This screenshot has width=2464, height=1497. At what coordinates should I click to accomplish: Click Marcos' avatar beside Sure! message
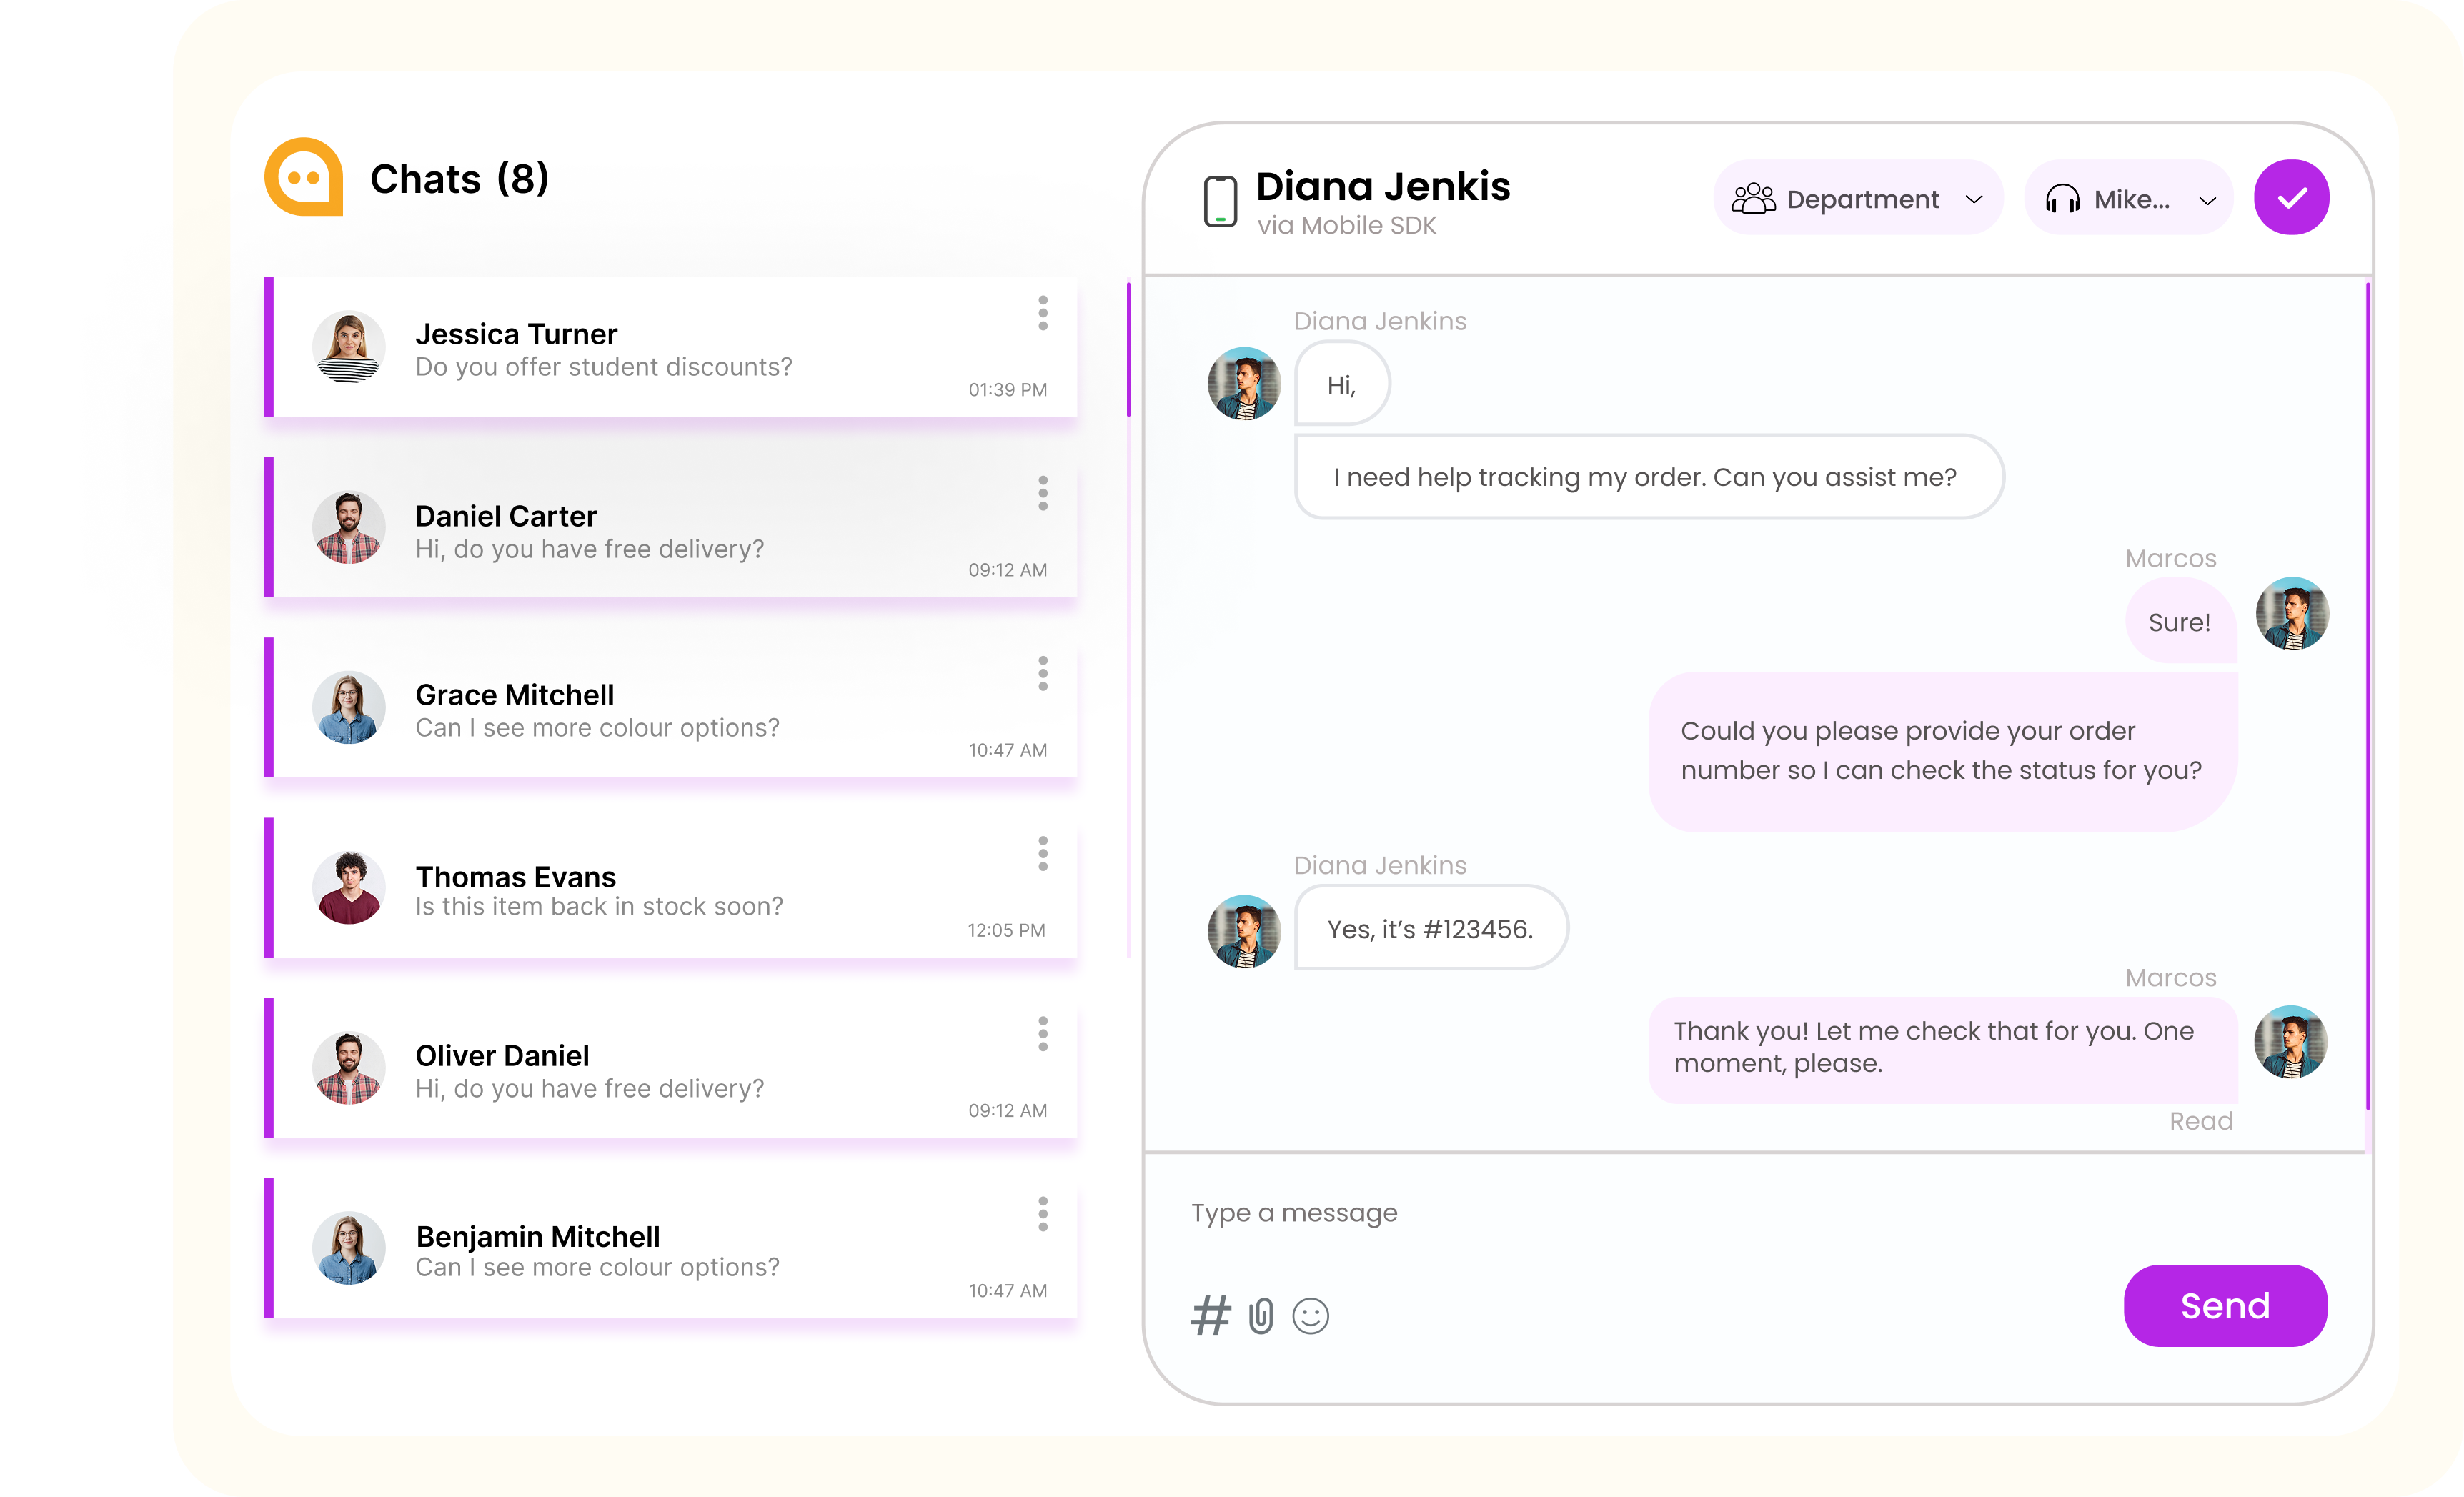pyautogui.click(x=2292, y=613)
